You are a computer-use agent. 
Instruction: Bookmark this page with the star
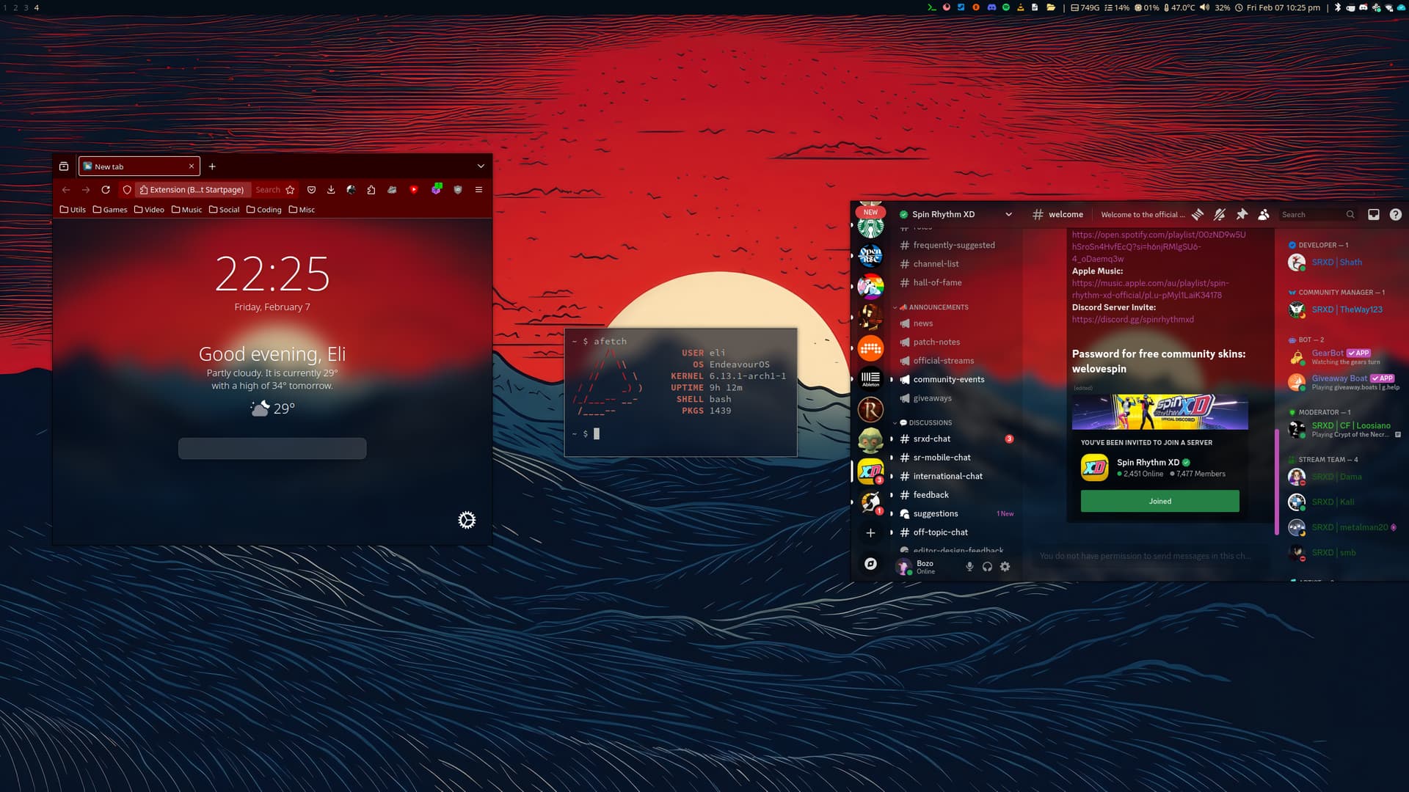[291, 189]
